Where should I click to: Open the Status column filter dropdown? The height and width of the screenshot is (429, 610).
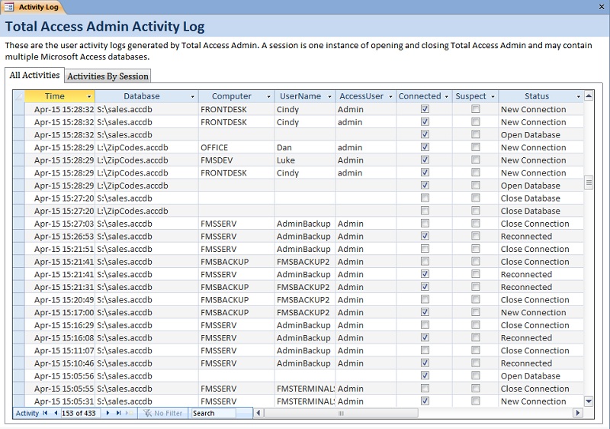[579, 96]
